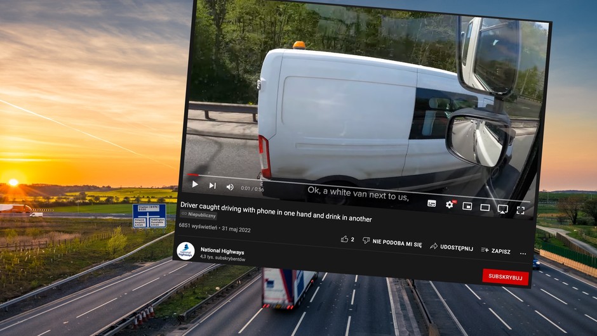Open the 'National Highways' channel name link
Image resolution: width=597 pixels, height=336 pixels.
[222, 251]
